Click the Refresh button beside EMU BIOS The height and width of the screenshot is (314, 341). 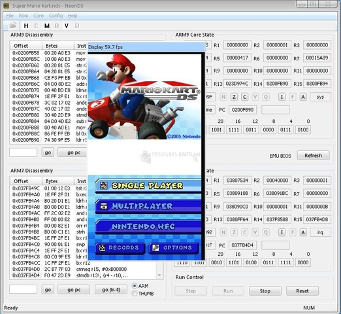[313, 156]
